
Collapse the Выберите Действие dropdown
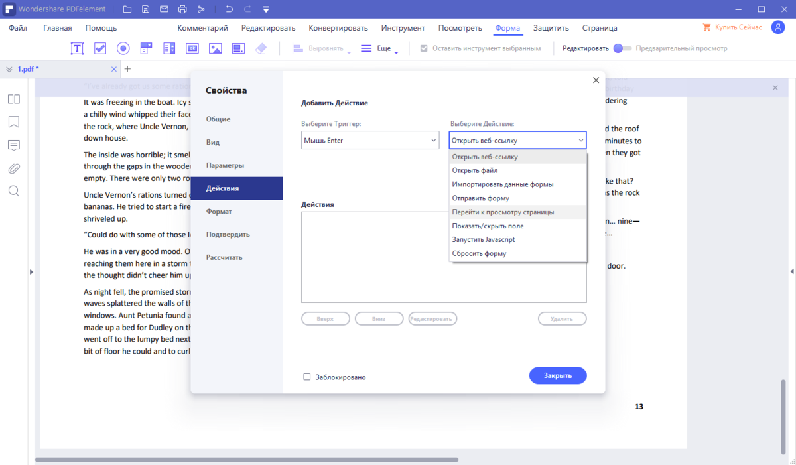pos(517,140)
